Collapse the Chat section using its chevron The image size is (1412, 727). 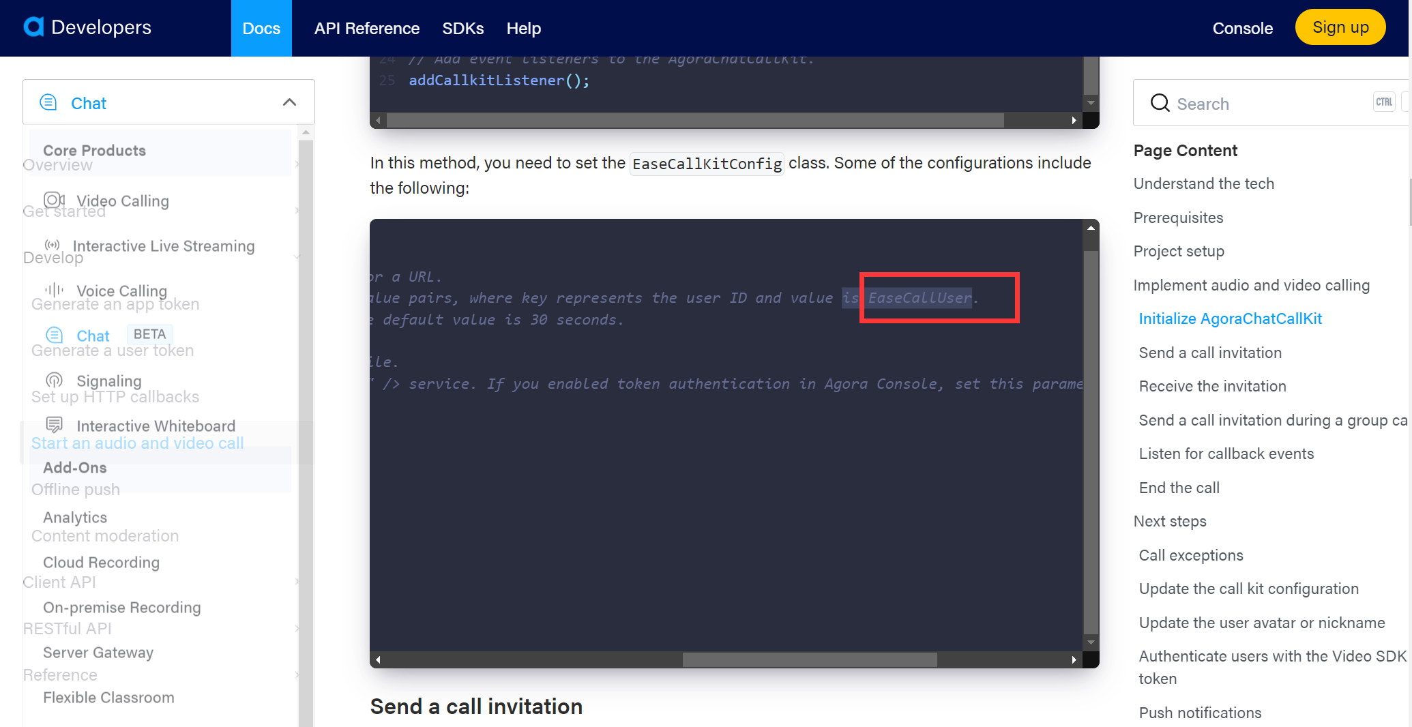(x=289, y=102)
